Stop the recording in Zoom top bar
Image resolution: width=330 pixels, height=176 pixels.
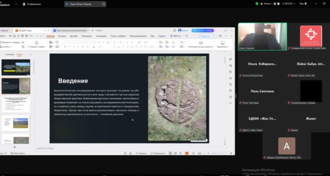[278, 4]
